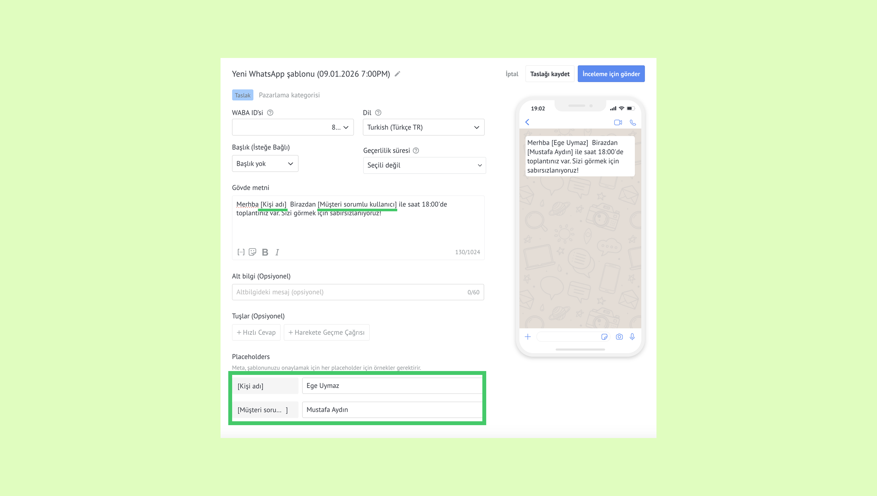
Task: Tap the video call icon in phone preview
Action: pyautogui.click(x=618, y=123)
